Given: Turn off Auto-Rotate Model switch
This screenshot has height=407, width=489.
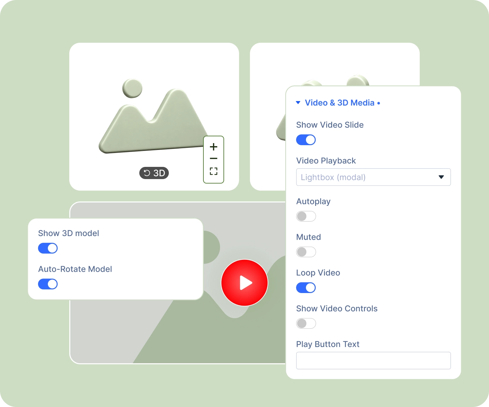Looking at the screenshot, I should click(x=48, y=284).
